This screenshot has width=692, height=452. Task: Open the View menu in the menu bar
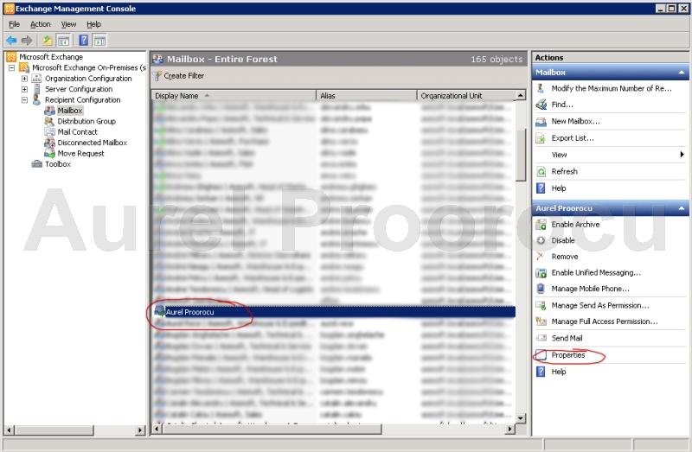click(68, 24)
